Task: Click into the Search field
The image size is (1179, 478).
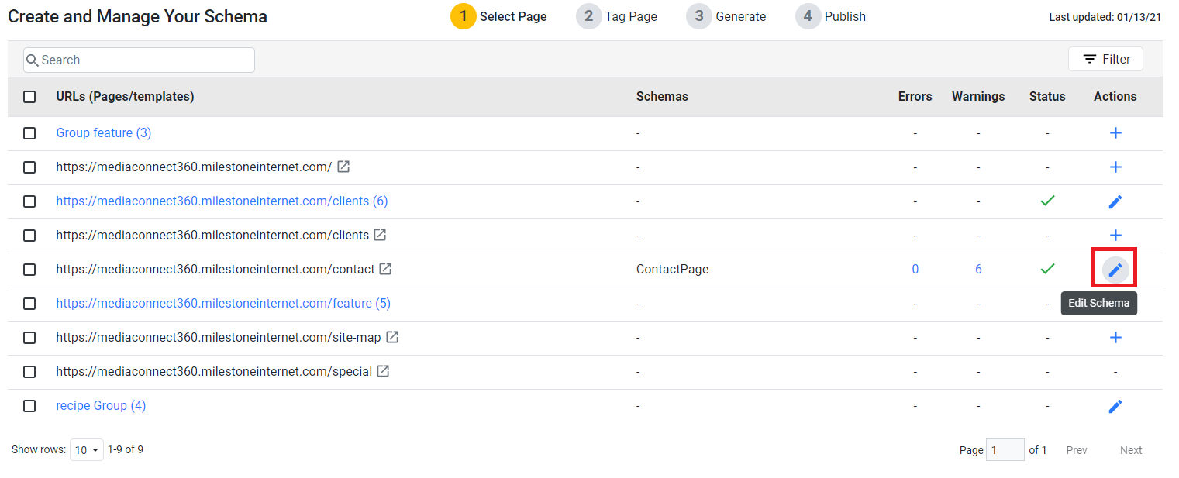Action: (x=139, y=60)
